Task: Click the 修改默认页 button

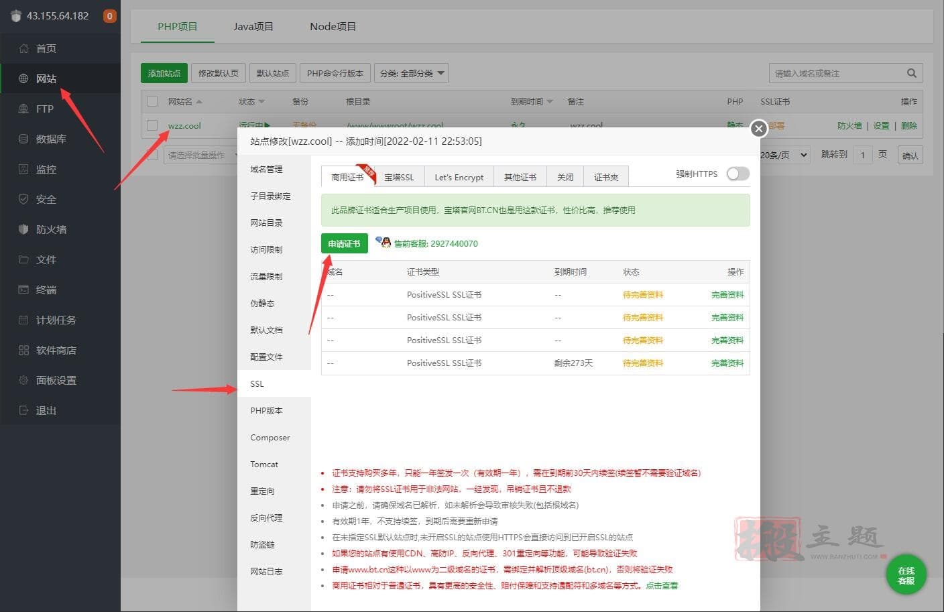Action: coord(219,73)
